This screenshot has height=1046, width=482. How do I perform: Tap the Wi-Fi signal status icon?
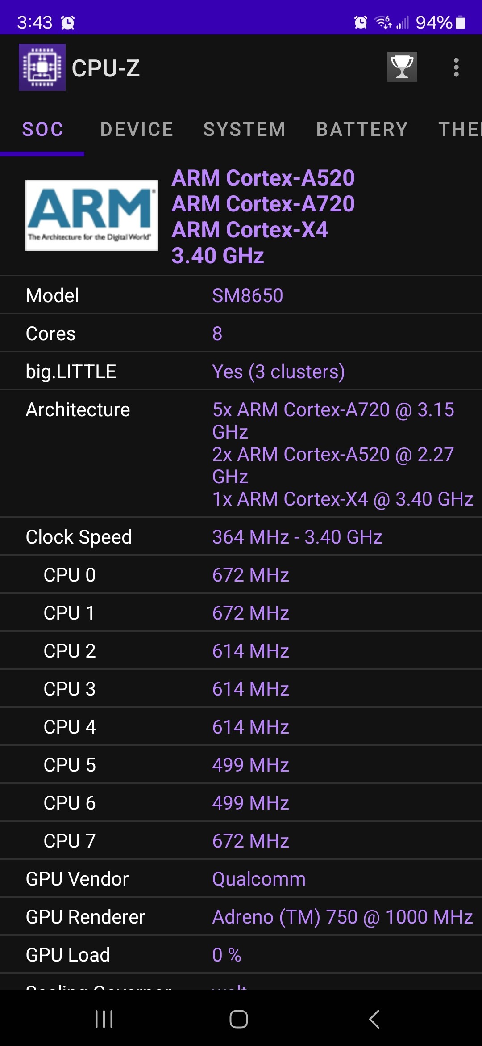(x=383, y=22)
